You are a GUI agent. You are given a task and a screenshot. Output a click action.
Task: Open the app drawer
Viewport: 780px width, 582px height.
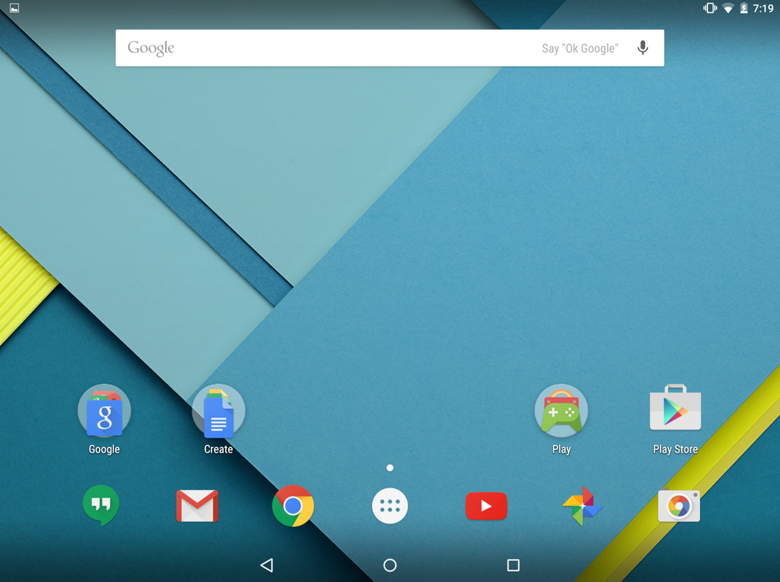coord(390,506)
